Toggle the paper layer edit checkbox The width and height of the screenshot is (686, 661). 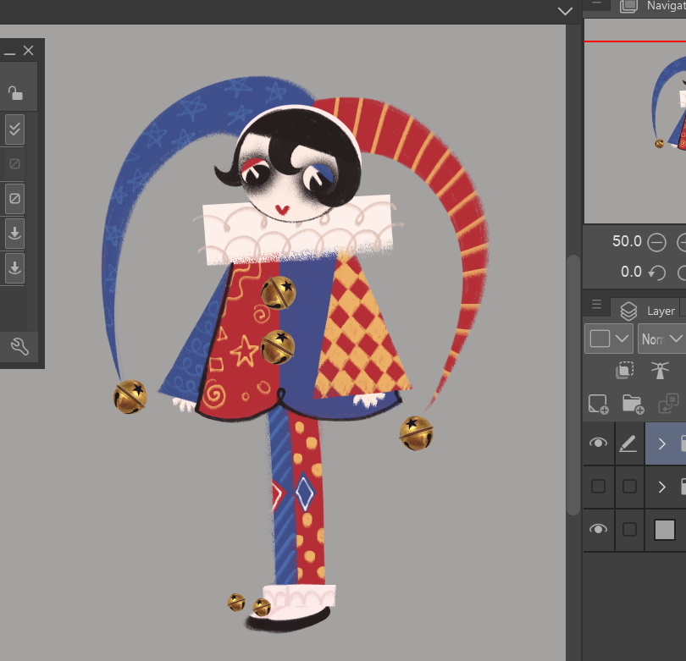629,530
